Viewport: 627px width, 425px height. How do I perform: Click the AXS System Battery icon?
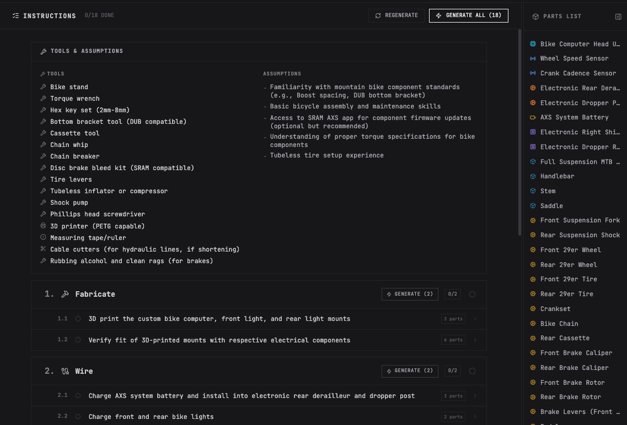(533, 117)
